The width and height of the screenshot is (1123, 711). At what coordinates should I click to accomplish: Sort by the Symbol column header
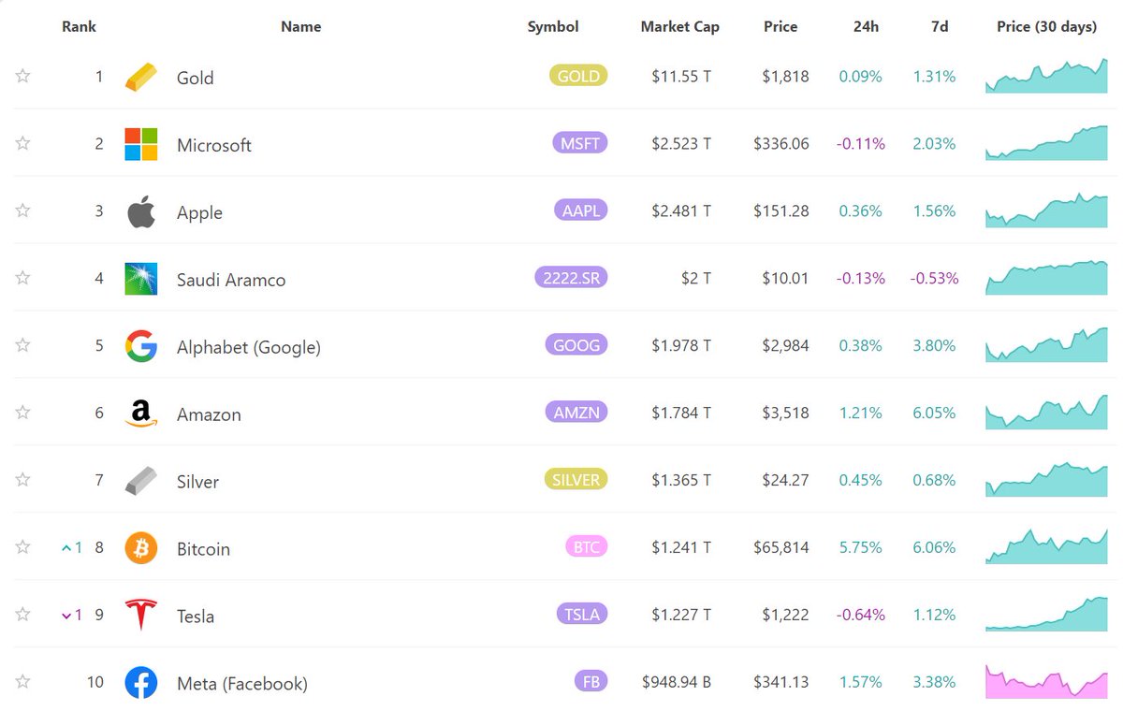pos(553,26)
